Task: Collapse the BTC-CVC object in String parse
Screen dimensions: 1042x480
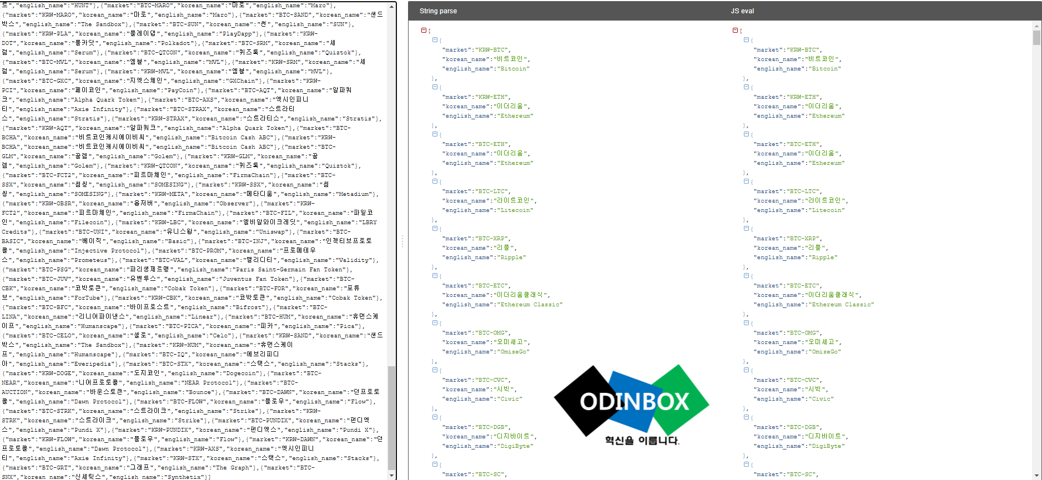Action: tap(435, 370)
